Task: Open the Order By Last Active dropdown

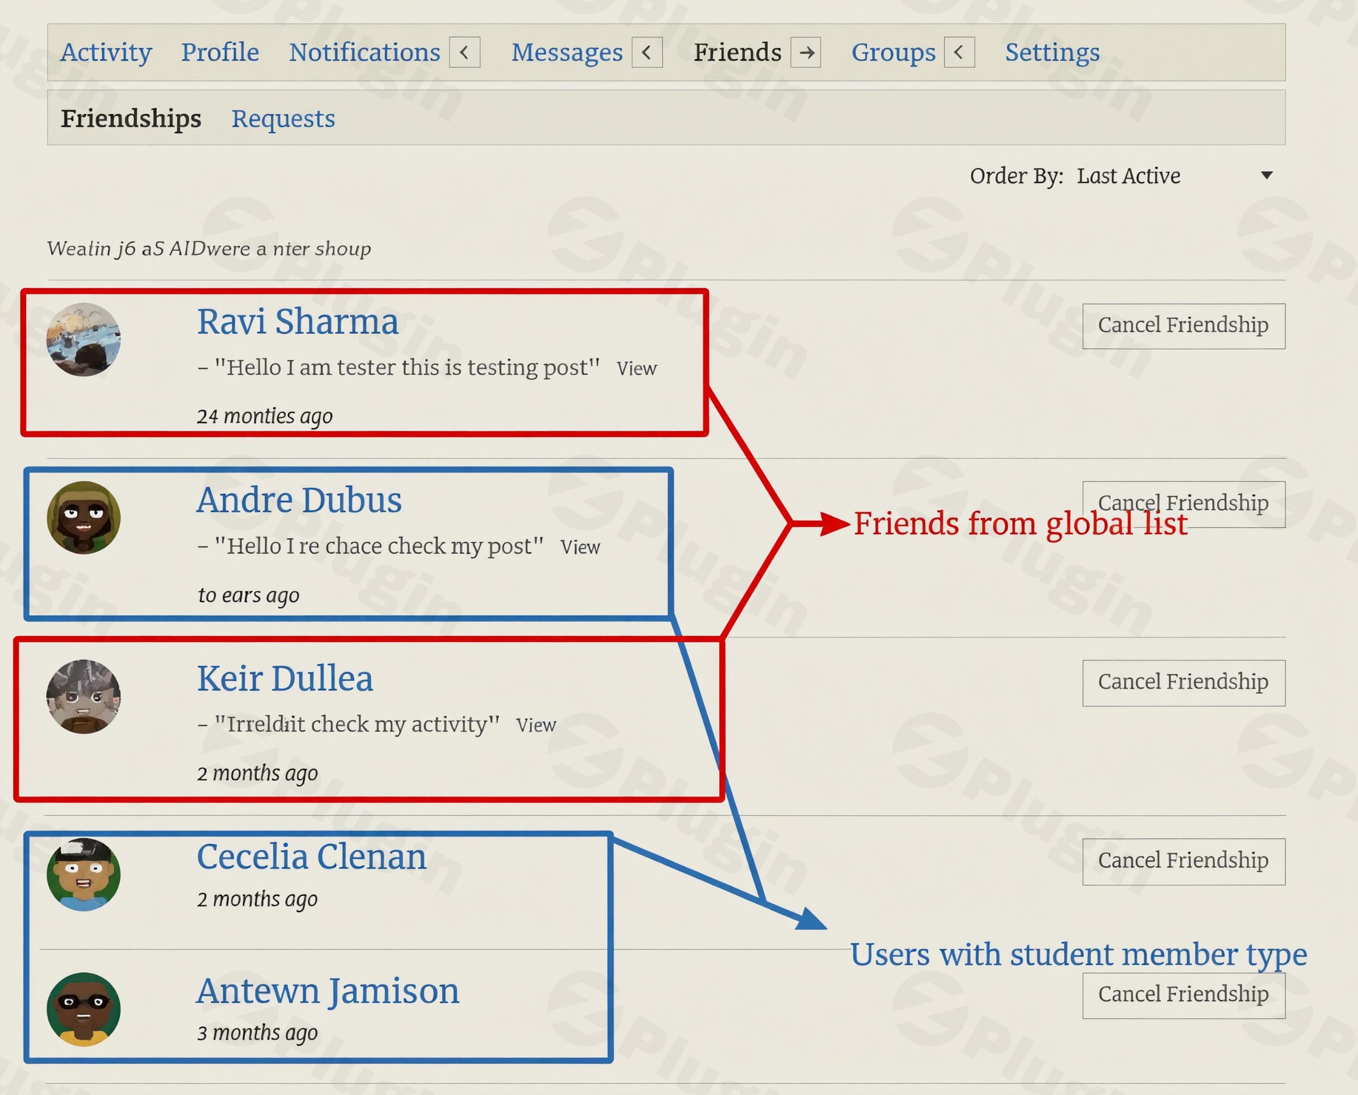Action: (1174, 175)
